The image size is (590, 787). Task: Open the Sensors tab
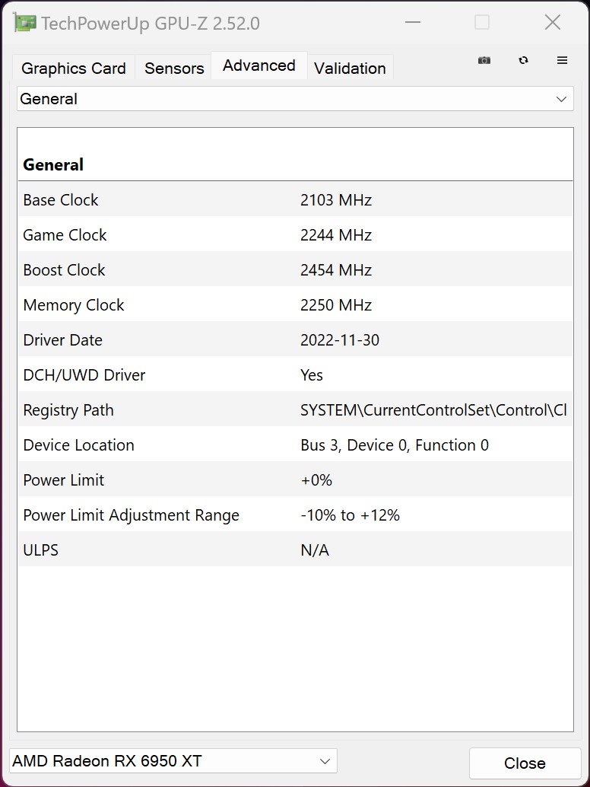[x=174, y=69]
